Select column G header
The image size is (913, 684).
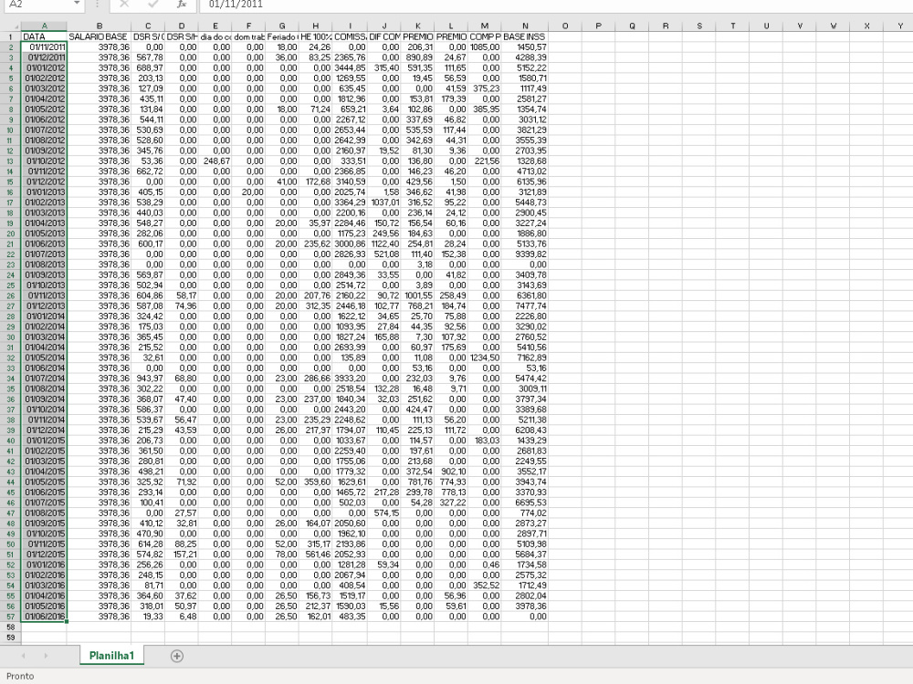(x=282, y=26)
